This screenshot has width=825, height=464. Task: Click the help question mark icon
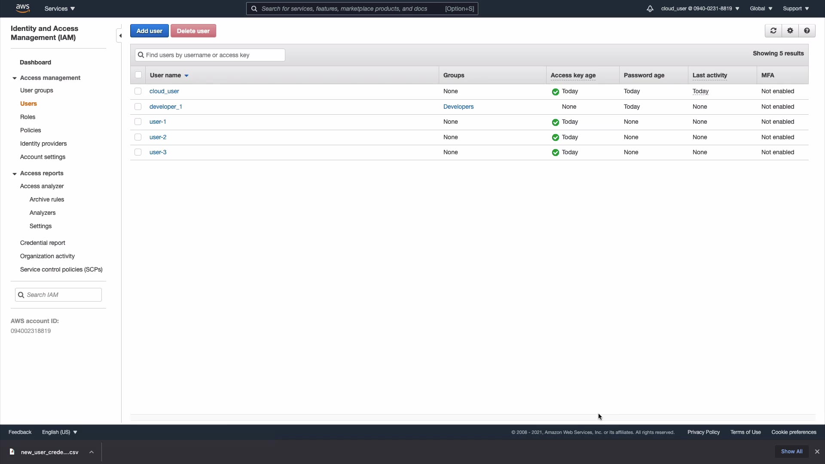(807, 31)
